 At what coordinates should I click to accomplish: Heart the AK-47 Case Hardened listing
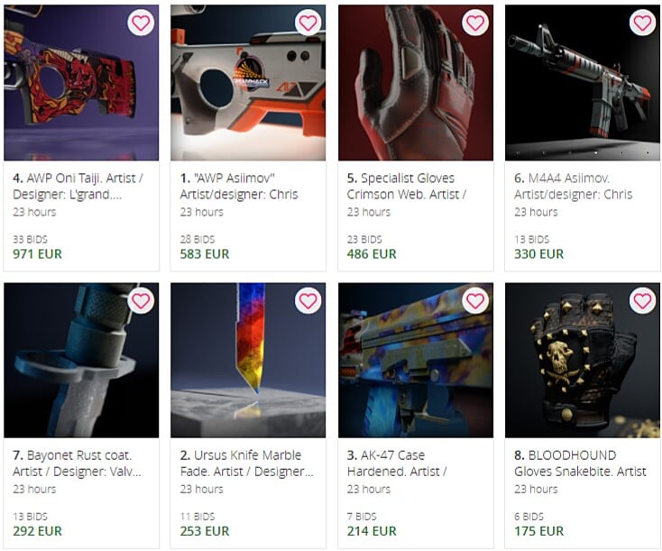(475, 300)
